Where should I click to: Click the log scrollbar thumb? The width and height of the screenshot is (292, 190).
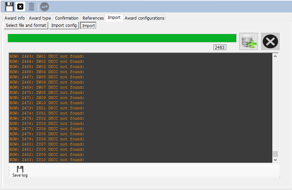coord(275,154)
